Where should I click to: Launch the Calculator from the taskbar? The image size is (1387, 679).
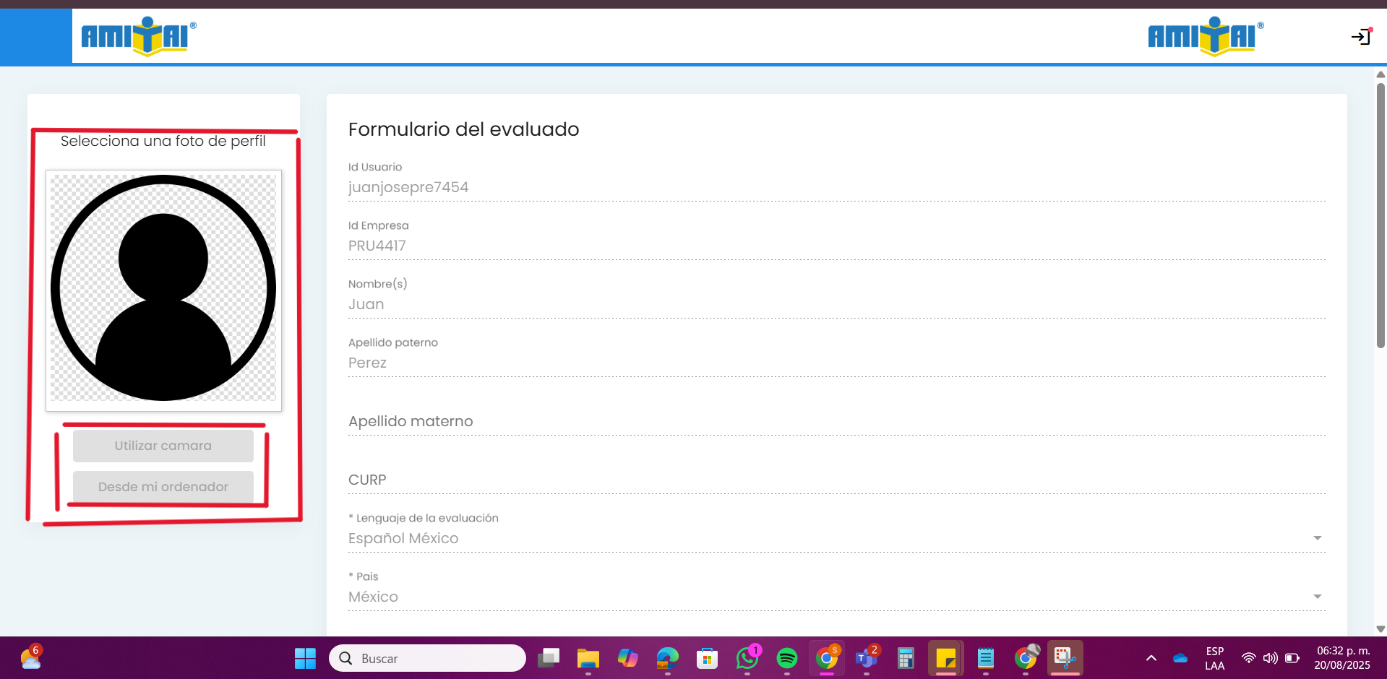906,658
